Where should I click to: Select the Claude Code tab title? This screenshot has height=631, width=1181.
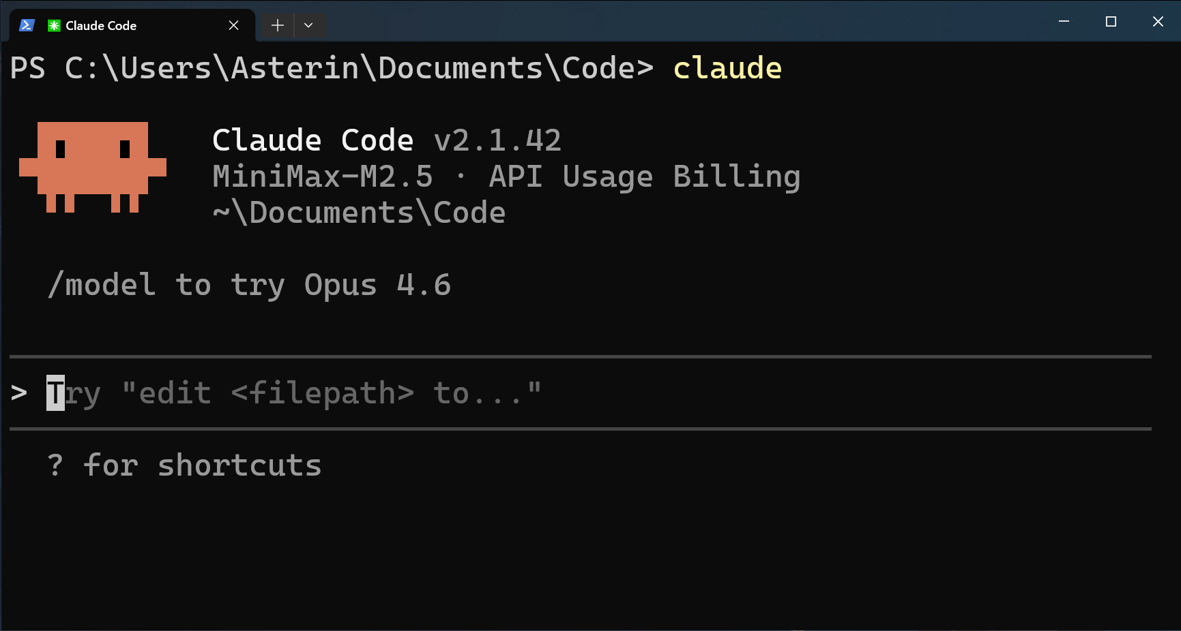pyautogui.click(x=101, y=25)
